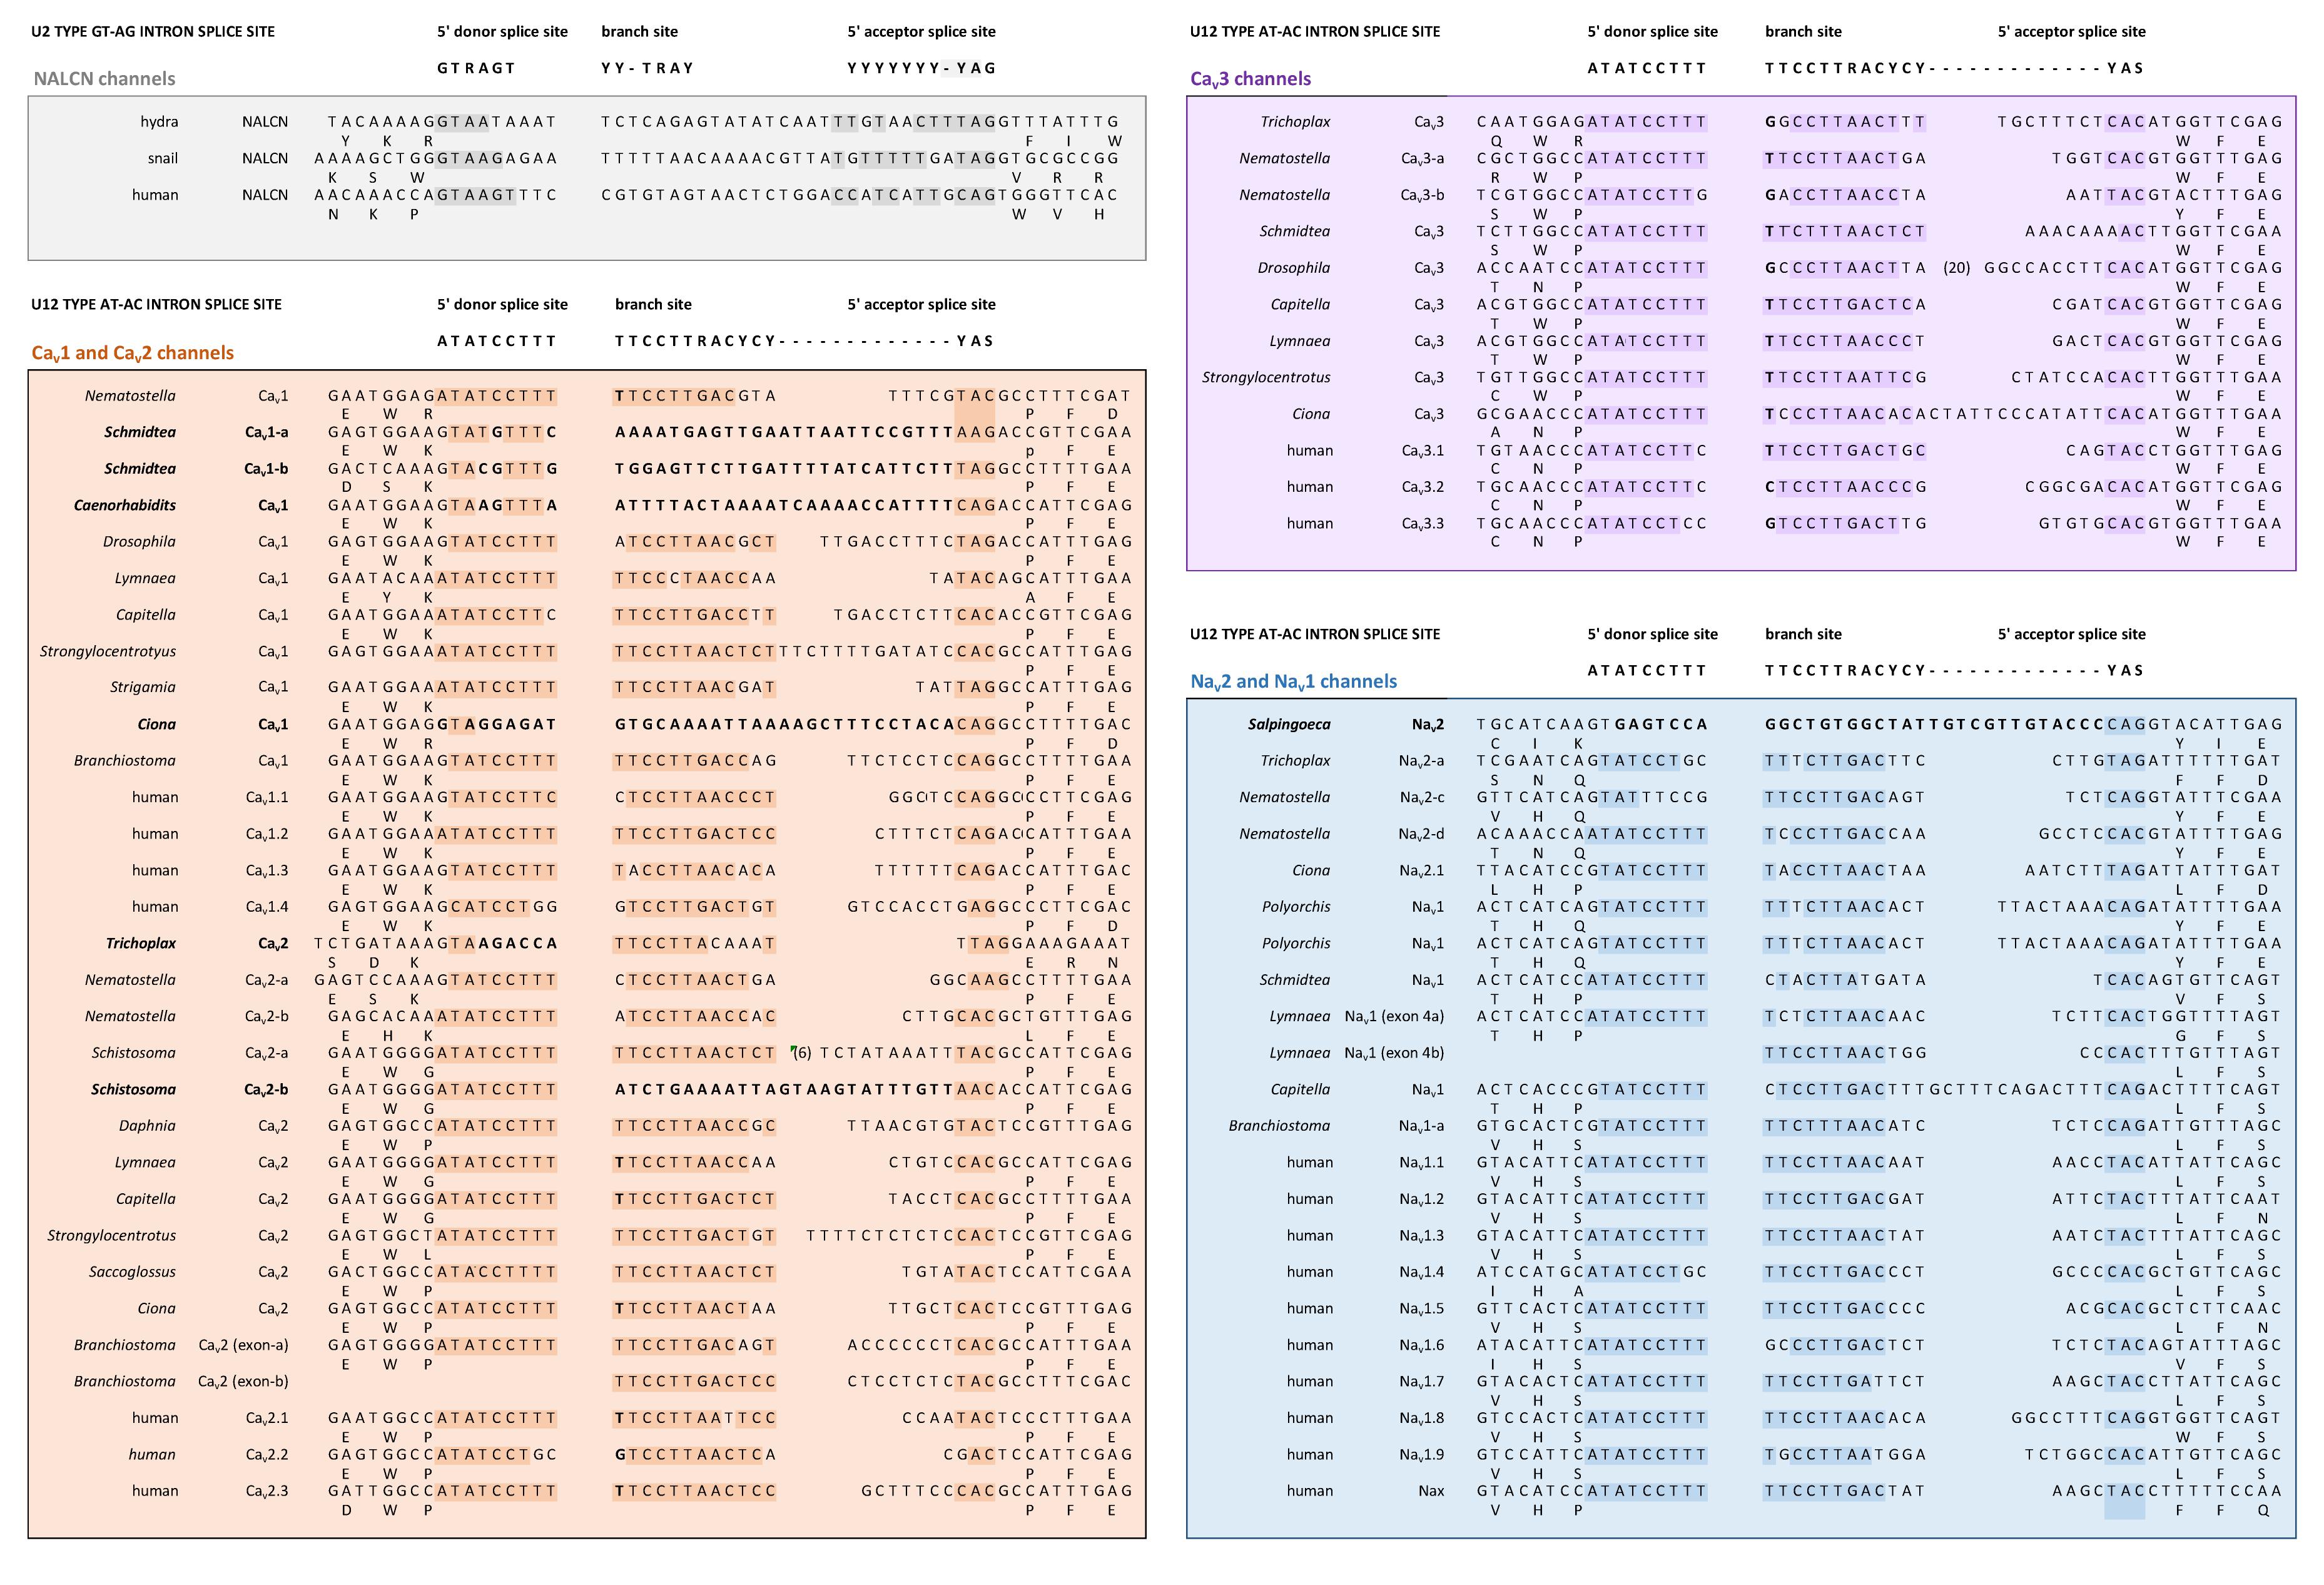The height and width of the screenshot is (1585, 2324).
Task: Click the human 'Nav1.1' channel label
Action: tap(1422, 1163)
